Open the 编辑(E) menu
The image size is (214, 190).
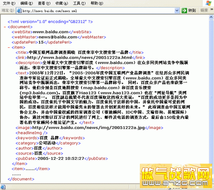(x=27, y=3)
